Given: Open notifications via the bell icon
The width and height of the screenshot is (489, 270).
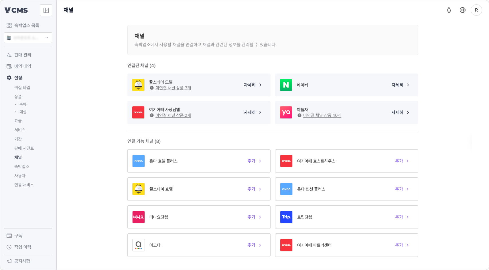Looking at the screenshot, I should click(x=449, y=10).
